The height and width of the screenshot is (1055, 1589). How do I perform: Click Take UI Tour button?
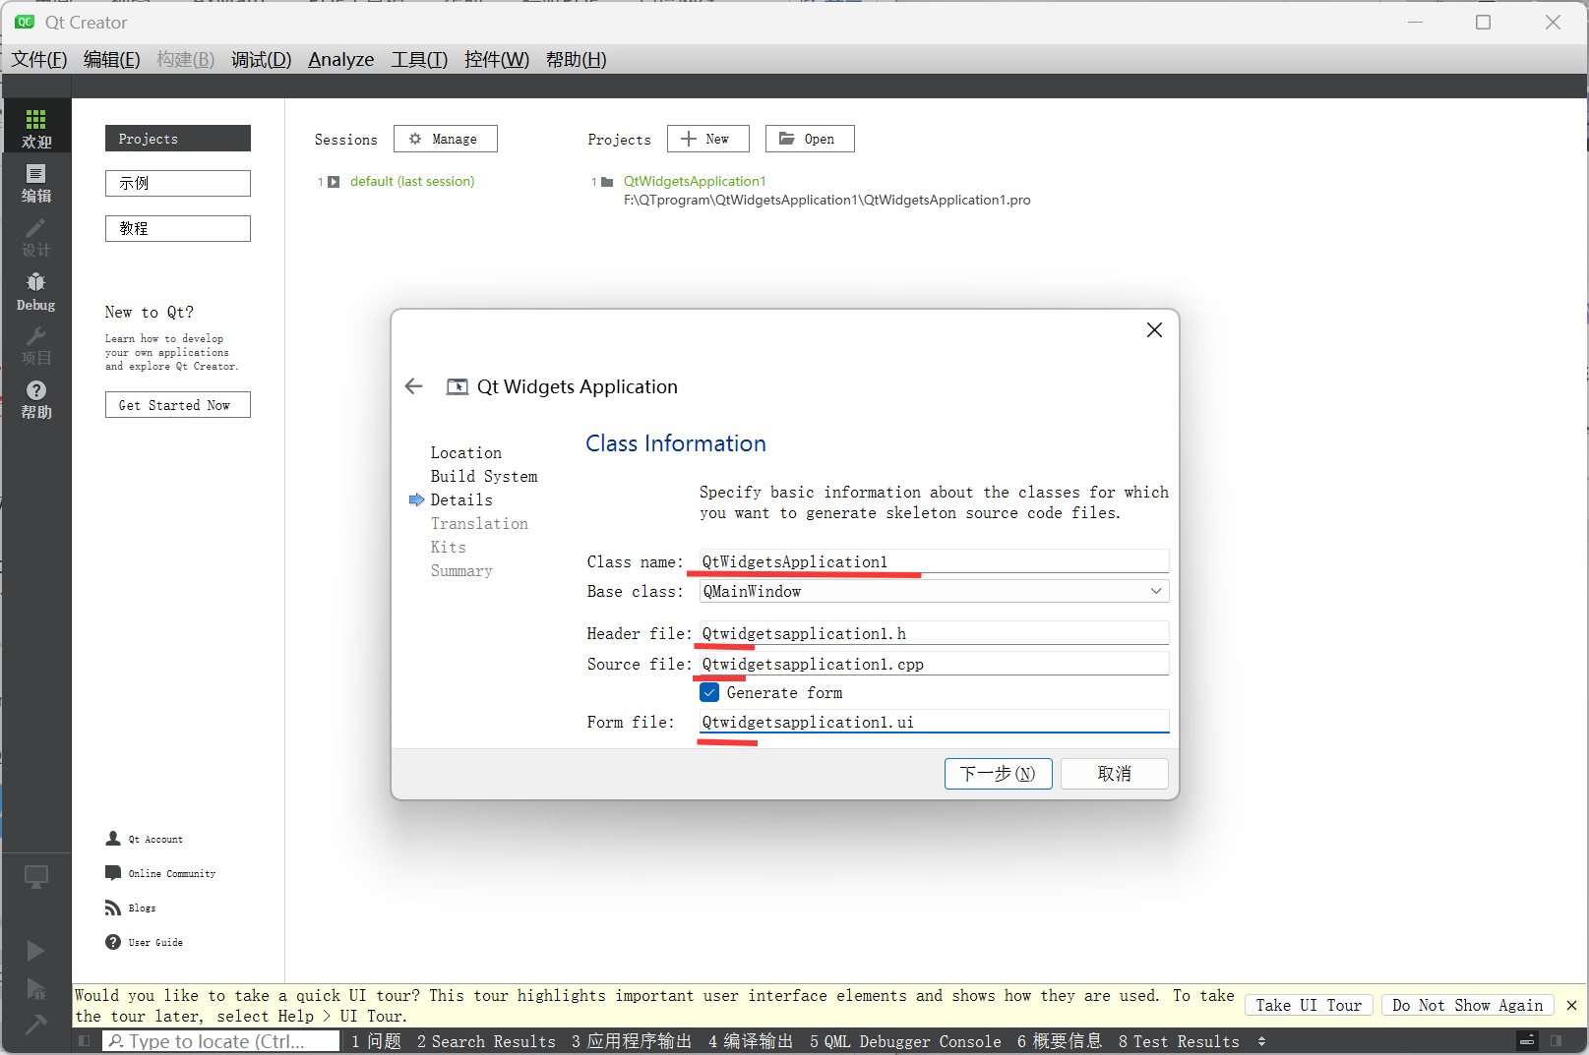click(1309, 1005)
